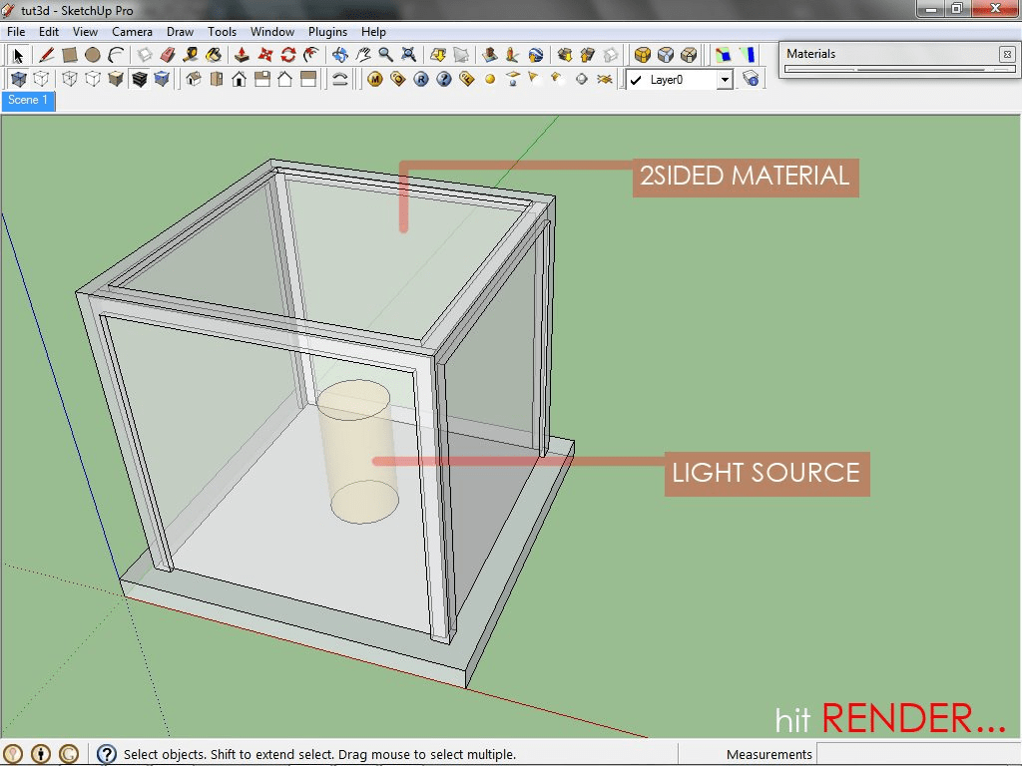Open the Help menu
The width and height of the screenshot is (1022, 766).
[373, 31]
